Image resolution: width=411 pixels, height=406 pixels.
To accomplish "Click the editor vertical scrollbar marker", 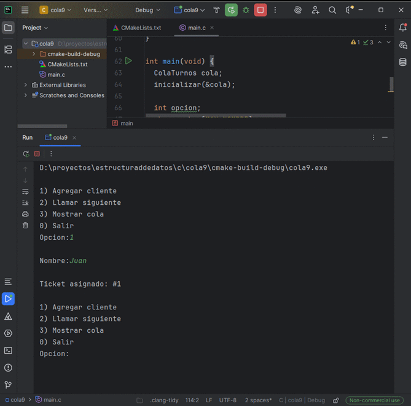I will (391, 84).
